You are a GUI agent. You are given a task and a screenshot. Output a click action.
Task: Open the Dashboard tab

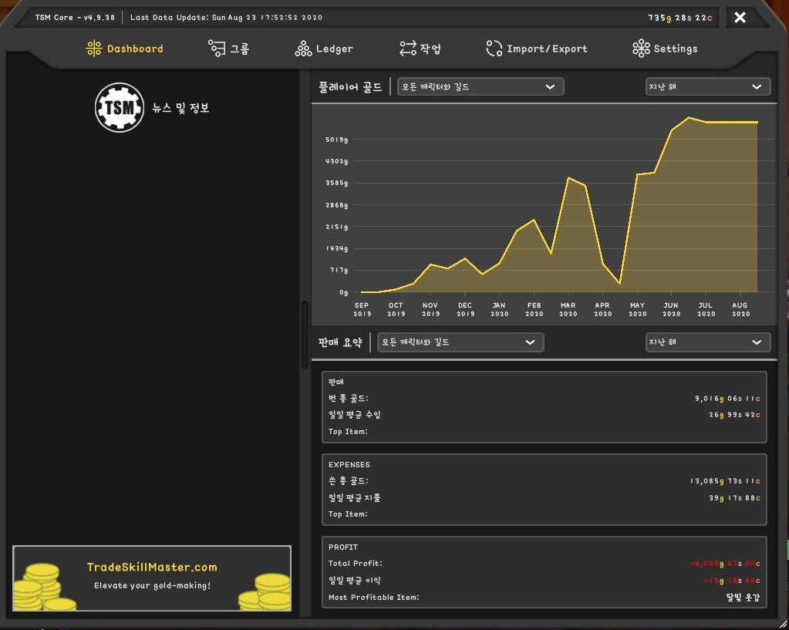coord(125,49)
